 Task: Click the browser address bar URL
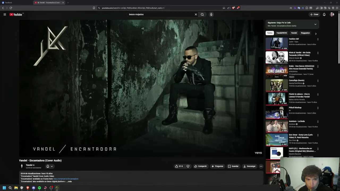coord(133,8)
